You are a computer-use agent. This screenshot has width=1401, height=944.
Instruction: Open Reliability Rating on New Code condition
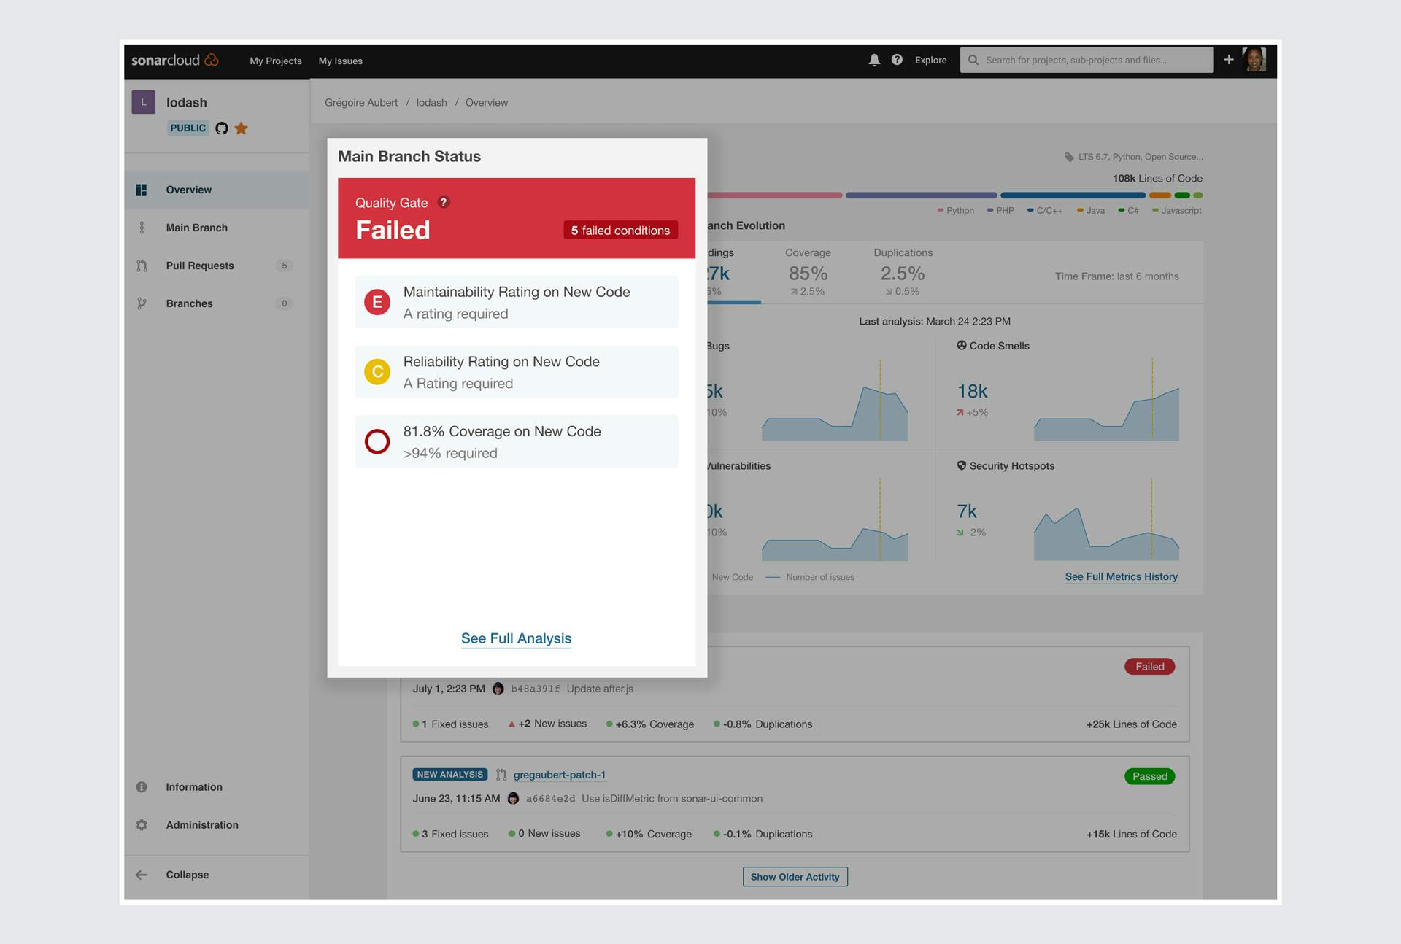pos(517,372)
